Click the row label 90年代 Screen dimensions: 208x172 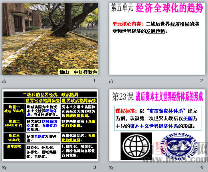point(14,140)
